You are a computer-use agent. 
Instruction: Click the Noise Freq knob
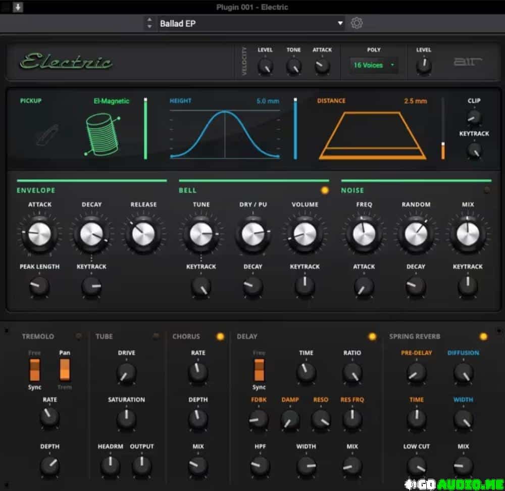(364, 234)
